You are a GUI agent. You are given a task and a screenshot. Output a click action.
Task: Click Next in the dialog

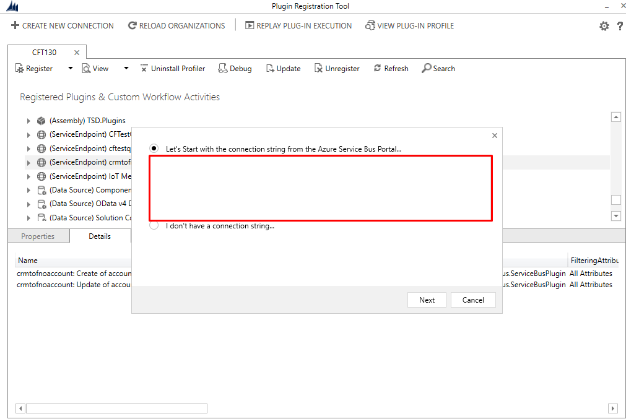tap(427, 300)
